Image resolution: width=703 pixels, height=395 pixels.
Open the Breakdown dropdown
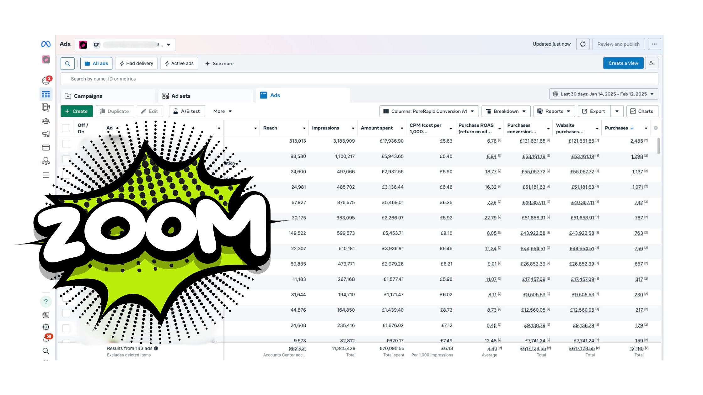tap(506, 111)
